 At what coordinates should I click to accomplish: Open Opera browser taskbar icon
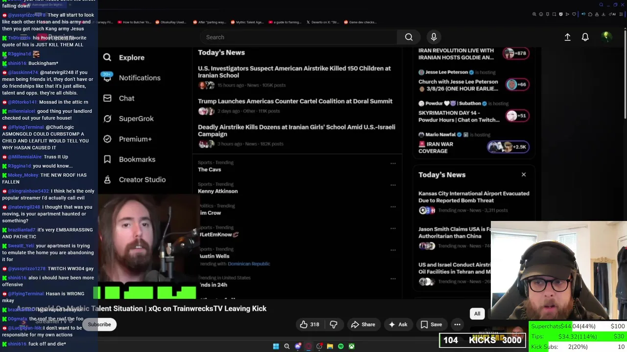click(x=309, y=346)
